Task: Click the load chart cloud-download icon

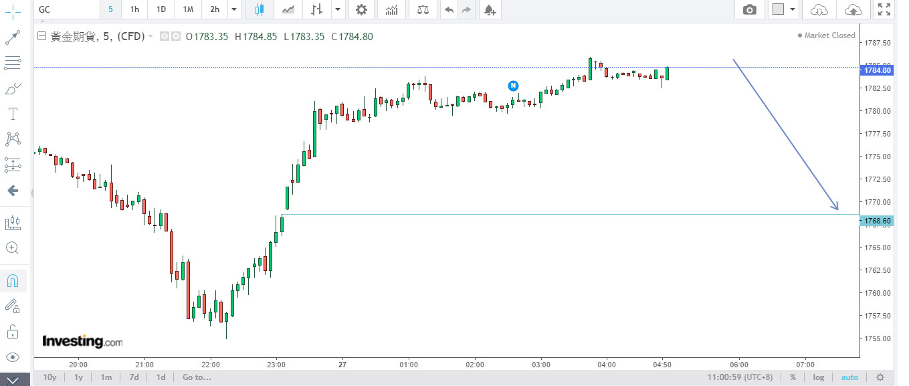Action: [819, 9]
